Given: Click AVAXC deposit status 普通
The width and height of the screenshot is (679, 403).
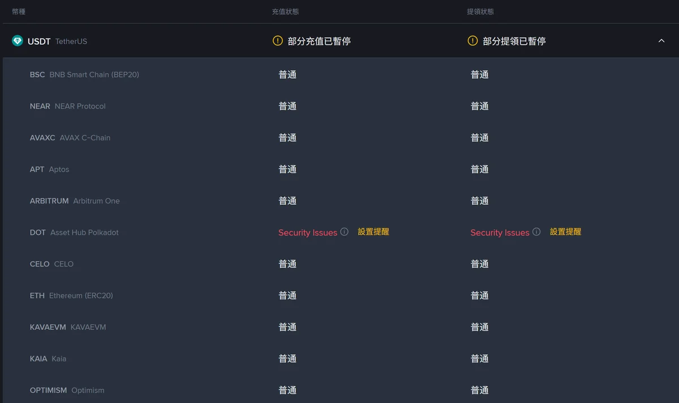Looking at the screenshot, I should pyautogui.click(x=287, y=138).
